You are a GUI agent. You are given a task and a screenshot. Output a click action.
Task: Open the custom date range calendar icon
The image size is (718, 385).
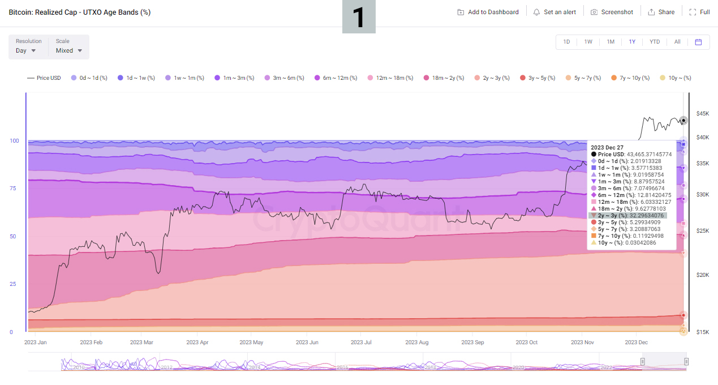tap(699, 41)
